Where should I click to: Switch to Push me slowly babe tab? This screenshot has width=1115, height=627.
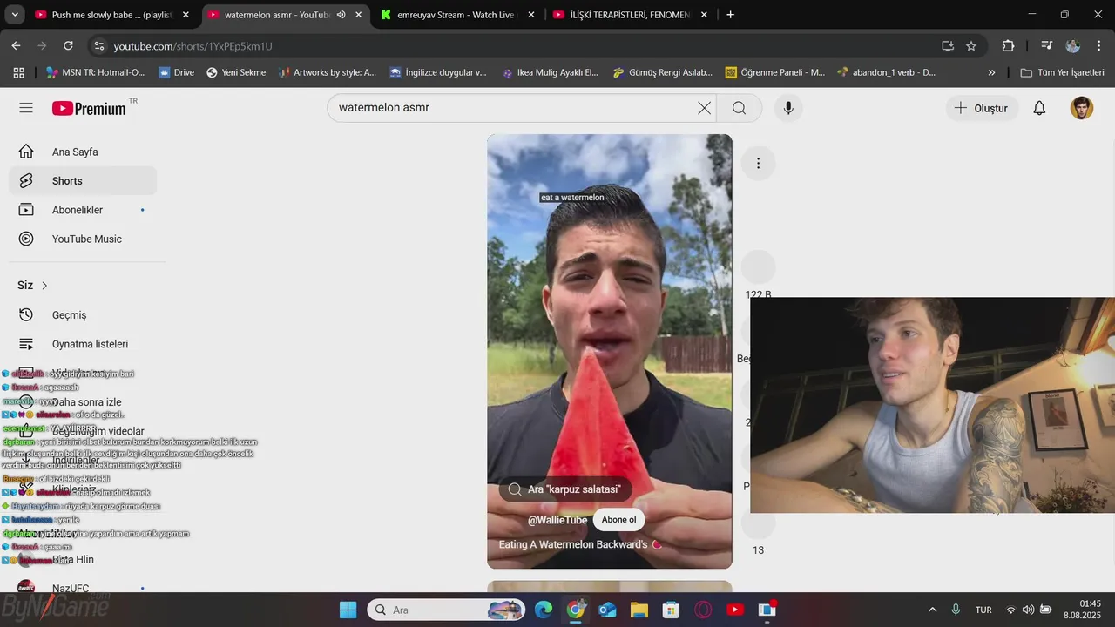[x=111, y=15]
